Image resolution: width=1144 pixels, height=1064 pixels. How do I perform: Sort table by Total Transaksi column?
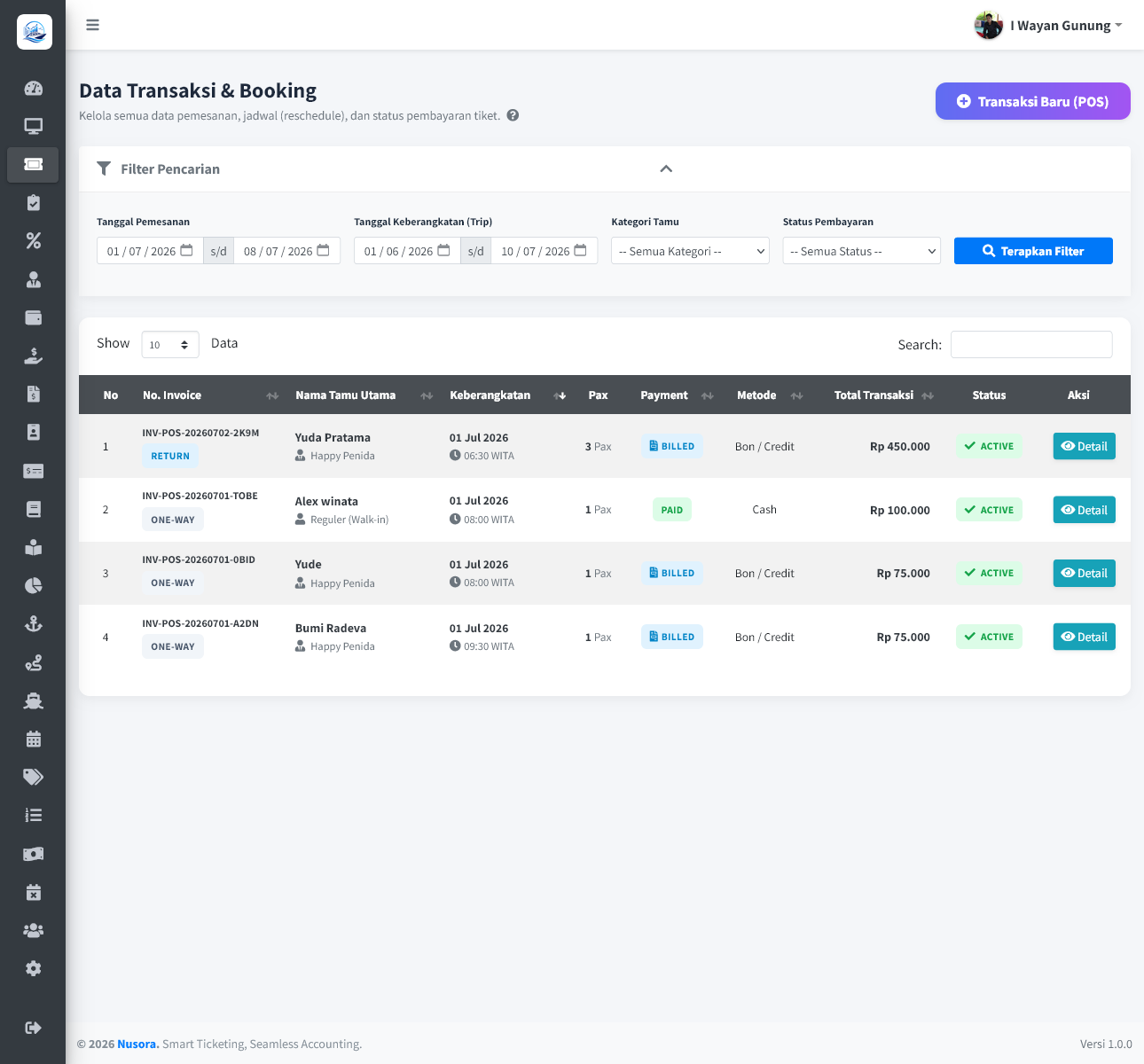pos(877,395)
